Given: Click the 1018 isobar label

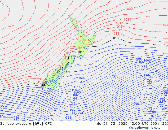Looking at the screenshot, I should (127, 20).
